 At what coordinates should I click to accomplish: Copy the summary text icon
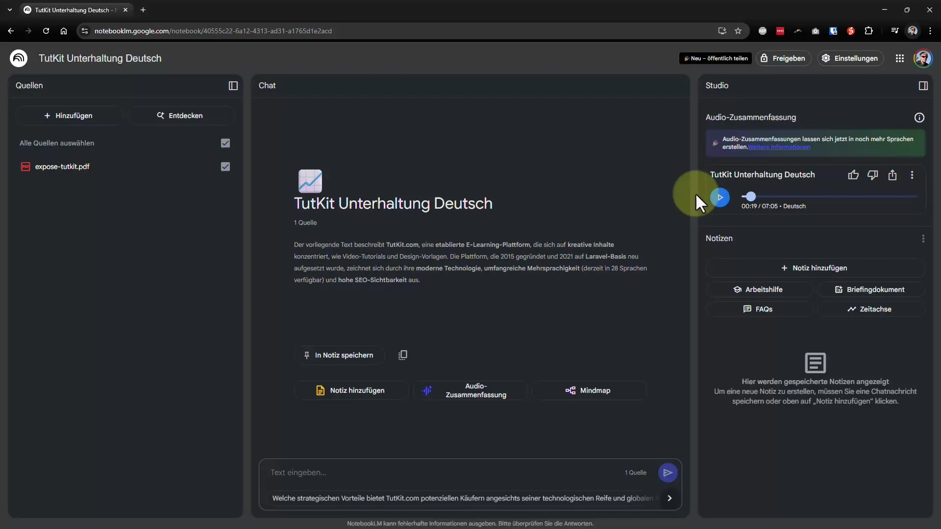[x=403, y=355]
